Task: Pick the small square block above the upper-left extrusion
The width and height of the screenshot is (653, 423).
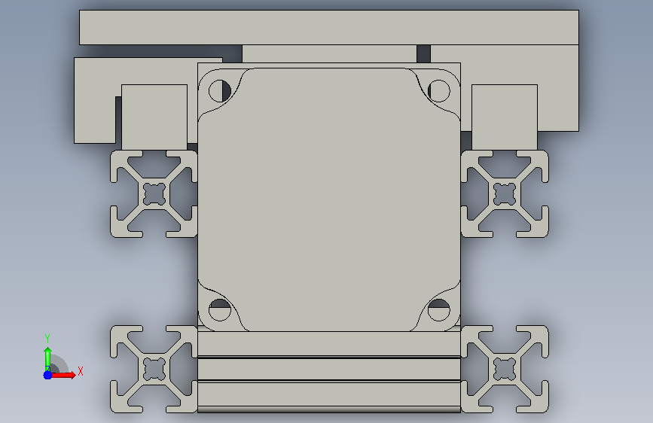Action: [154, 117]
